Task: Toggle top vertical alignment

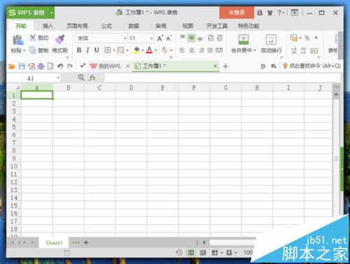Action: point(183,38)
